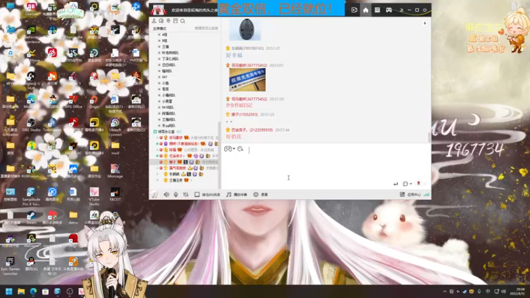
Task: Open the blue sign photo in chat
Action: 247,79
